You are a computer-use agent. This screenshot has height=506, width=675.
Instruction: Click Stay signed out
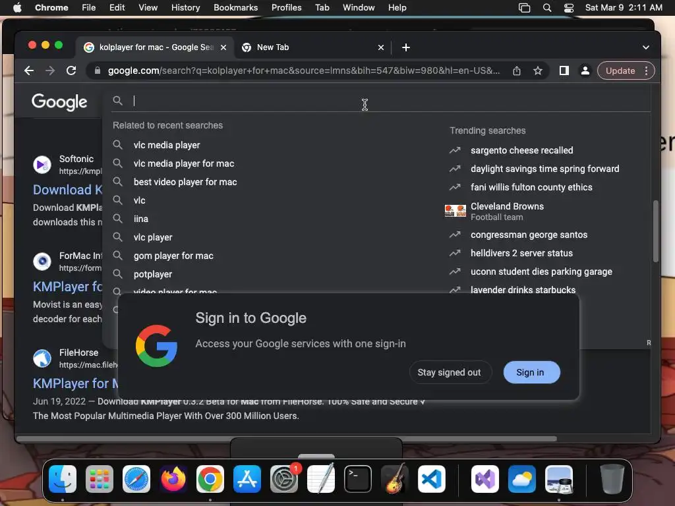tap(450, 372)
